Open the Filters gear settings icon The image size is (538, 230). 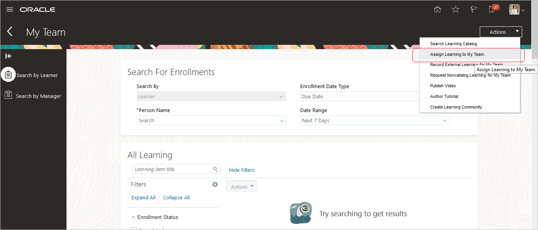tap(215, 184)
